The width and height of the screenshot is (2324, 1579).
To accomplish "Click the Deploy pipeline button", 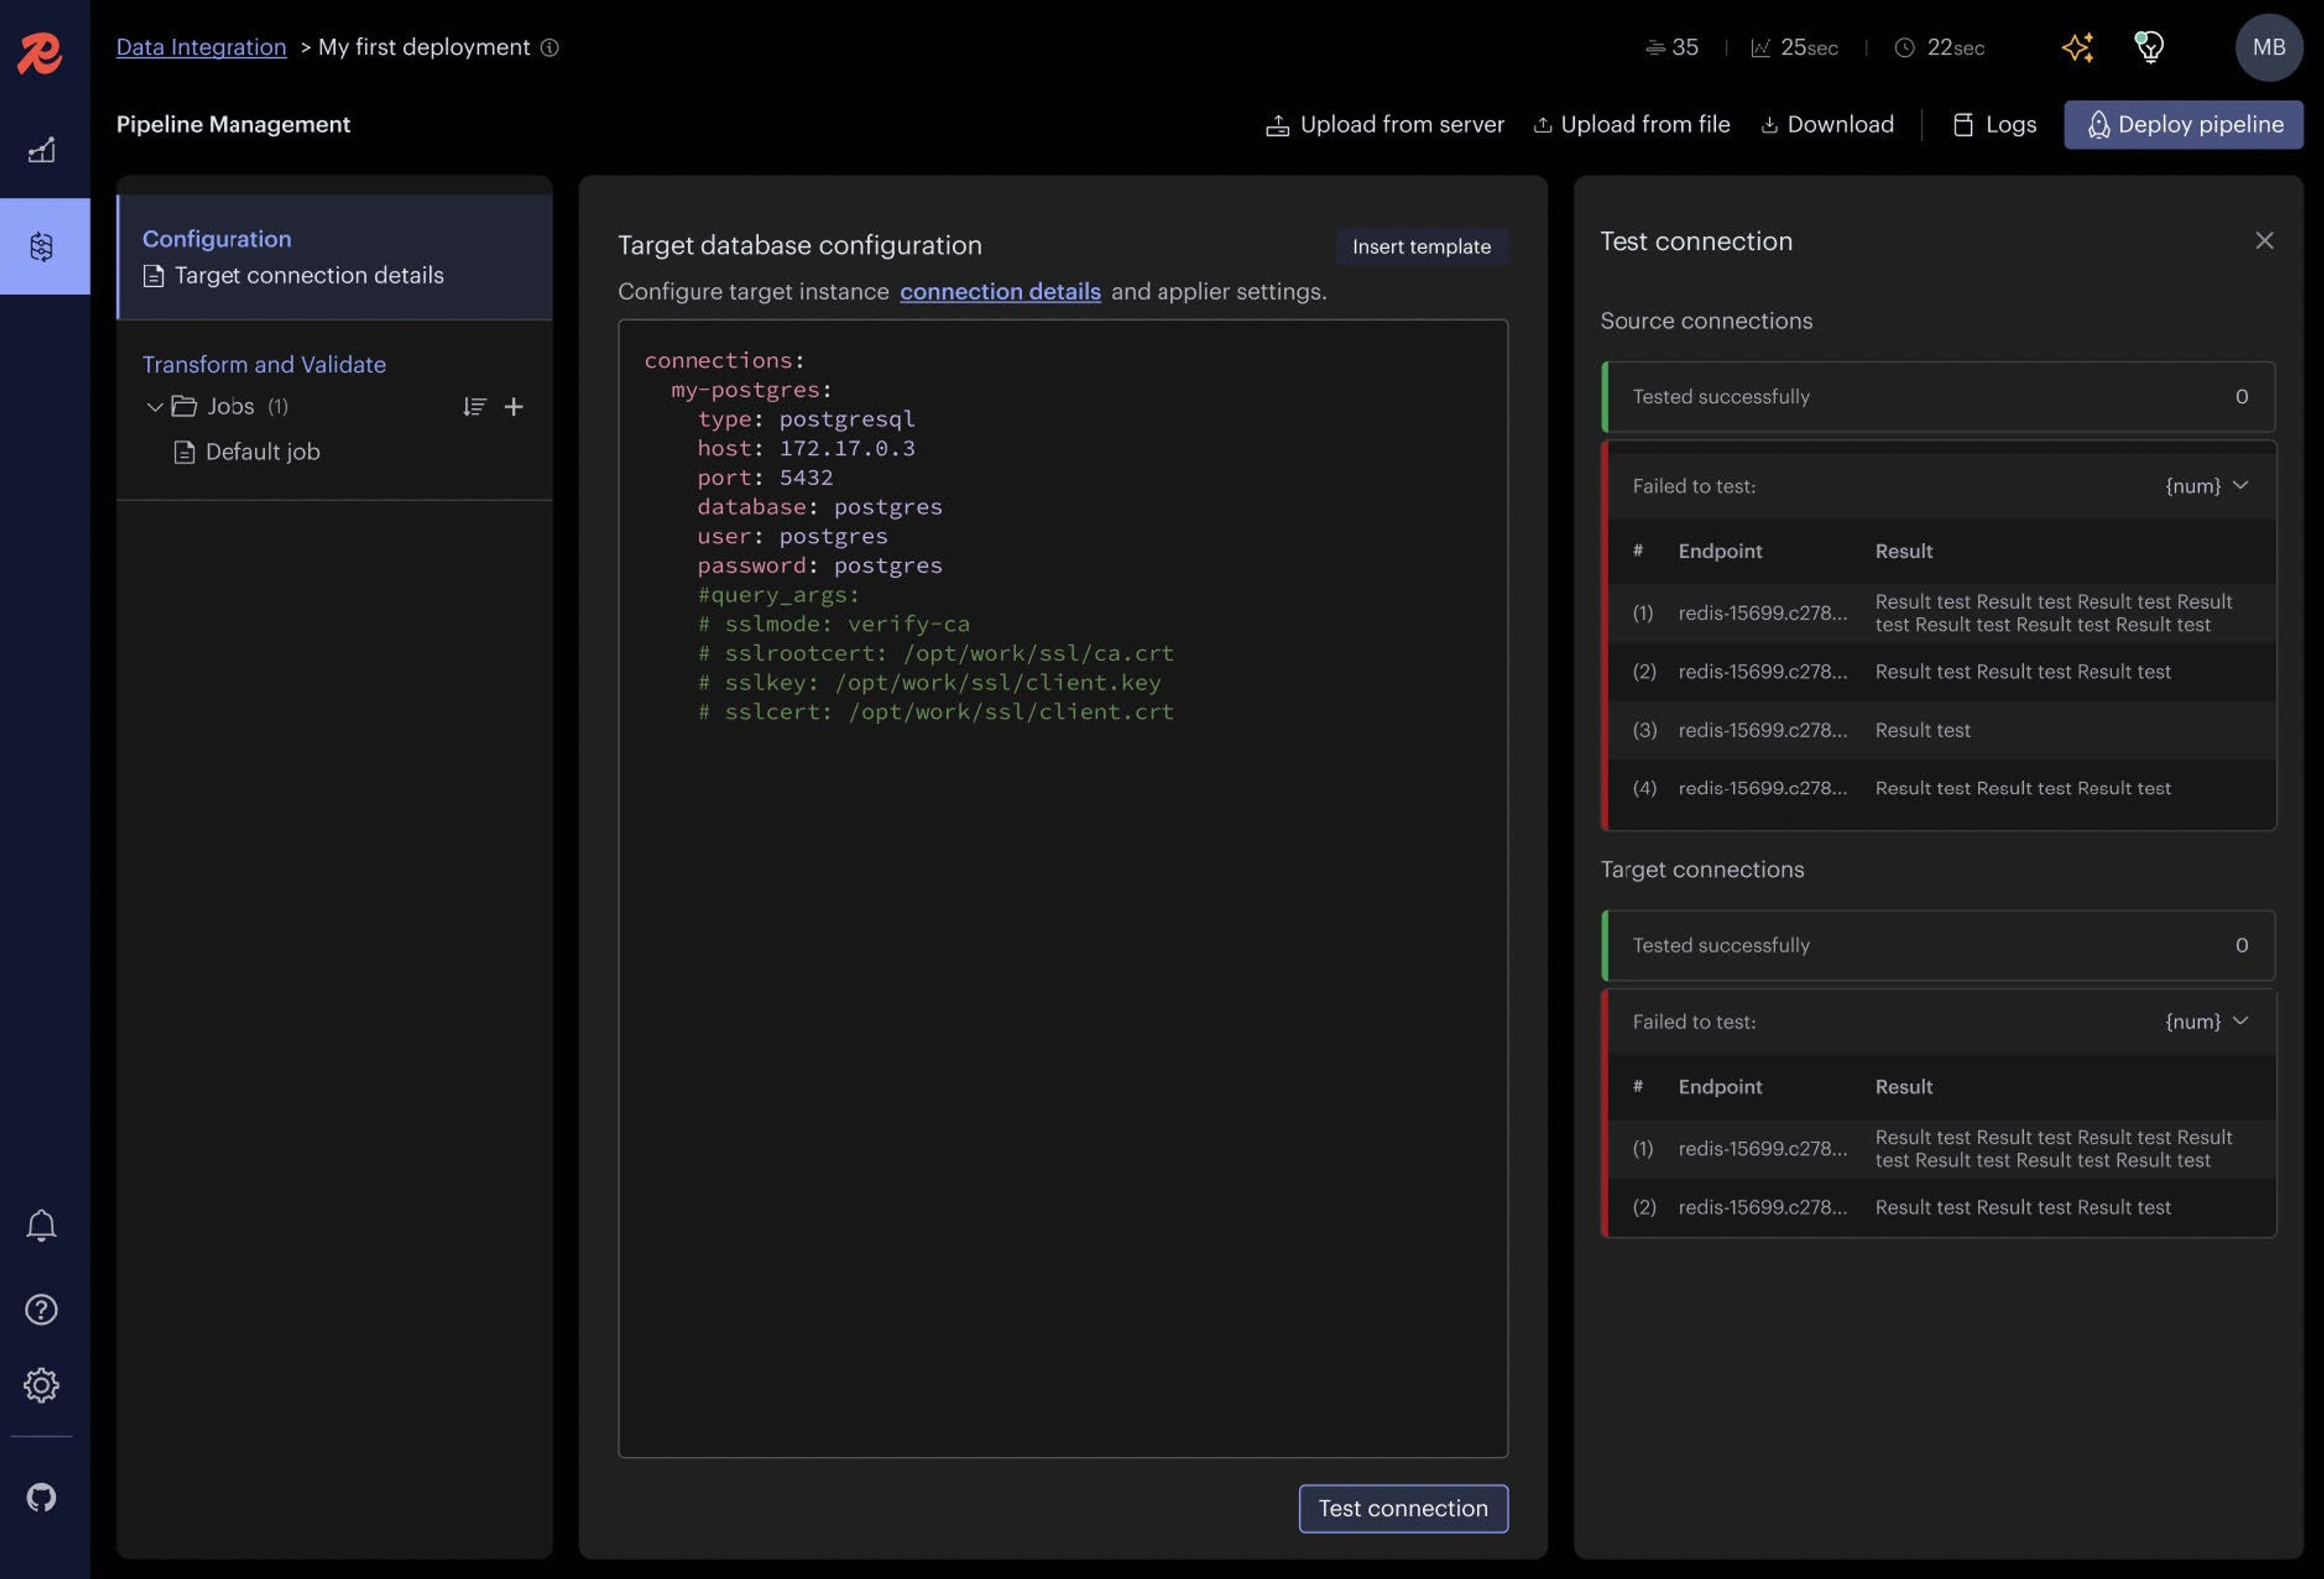I will 2183,125.
